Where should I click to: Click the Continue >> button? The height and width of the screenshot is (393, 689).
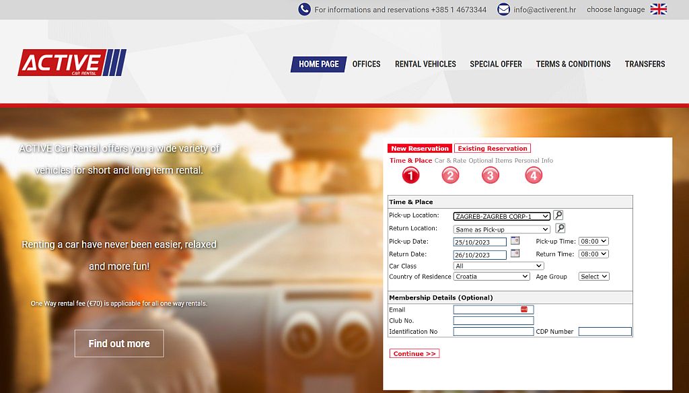pyautogui.click(x=414, y=353)
